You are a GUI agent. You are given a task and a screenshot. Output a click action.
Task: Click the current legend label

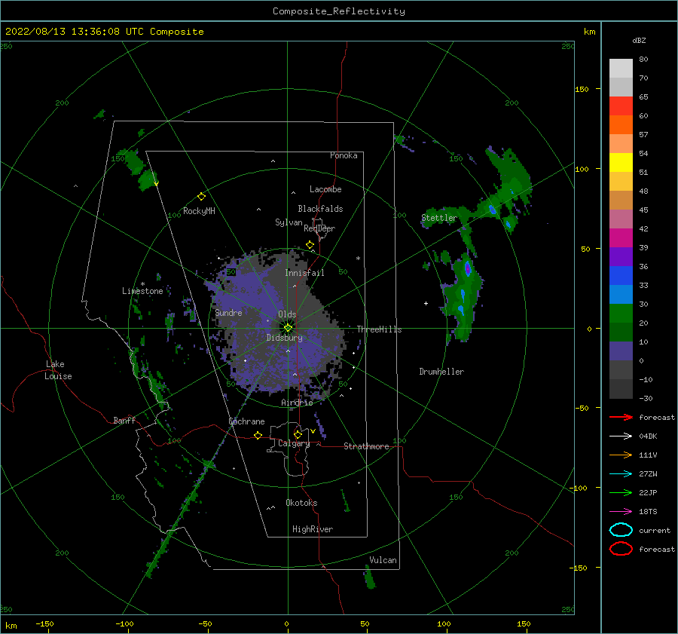[655, 530]
